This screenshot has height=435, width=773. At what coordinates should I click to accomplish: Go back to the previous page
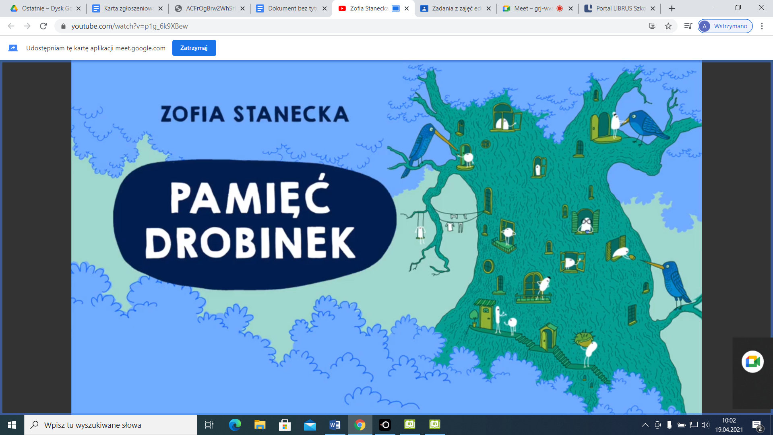[x=11, y=26]
